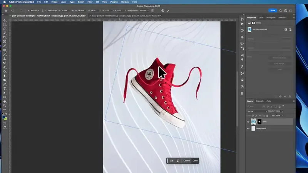Open the Adjustments half-circle icon in dock
308x173 pixels.
pos(242,80)
